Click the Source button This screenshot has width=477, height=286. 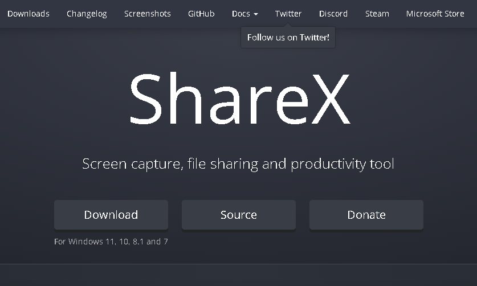[x=238, y=215]
